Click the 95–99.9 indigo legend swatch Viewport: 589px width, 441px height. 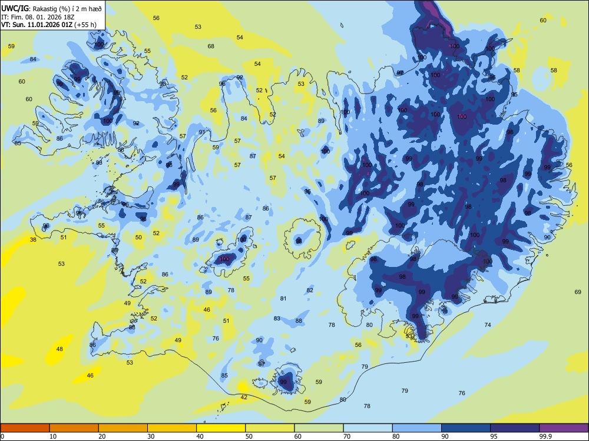point(515,428)
